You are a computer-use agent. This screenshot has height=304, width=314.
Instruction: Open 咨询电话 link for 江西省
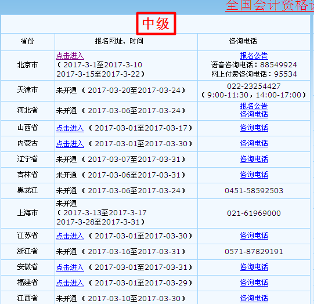[x=254, y=298]
